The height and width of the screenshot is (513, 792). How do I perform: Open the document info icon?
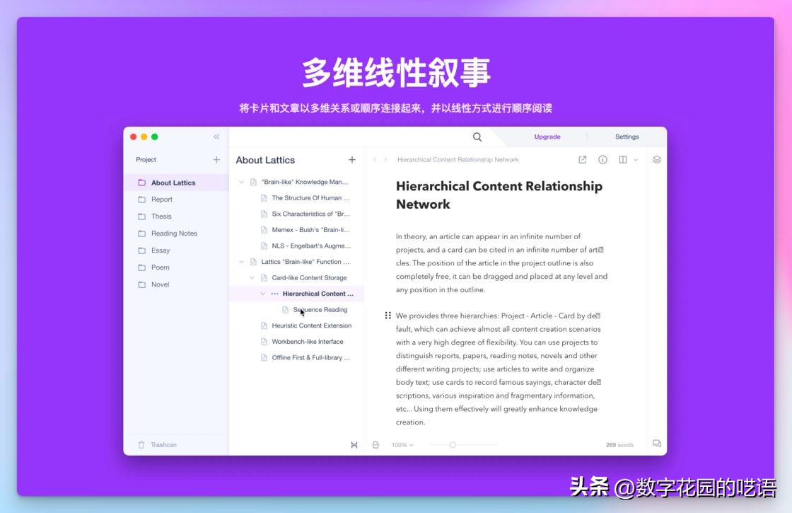[x=602, y=160]
